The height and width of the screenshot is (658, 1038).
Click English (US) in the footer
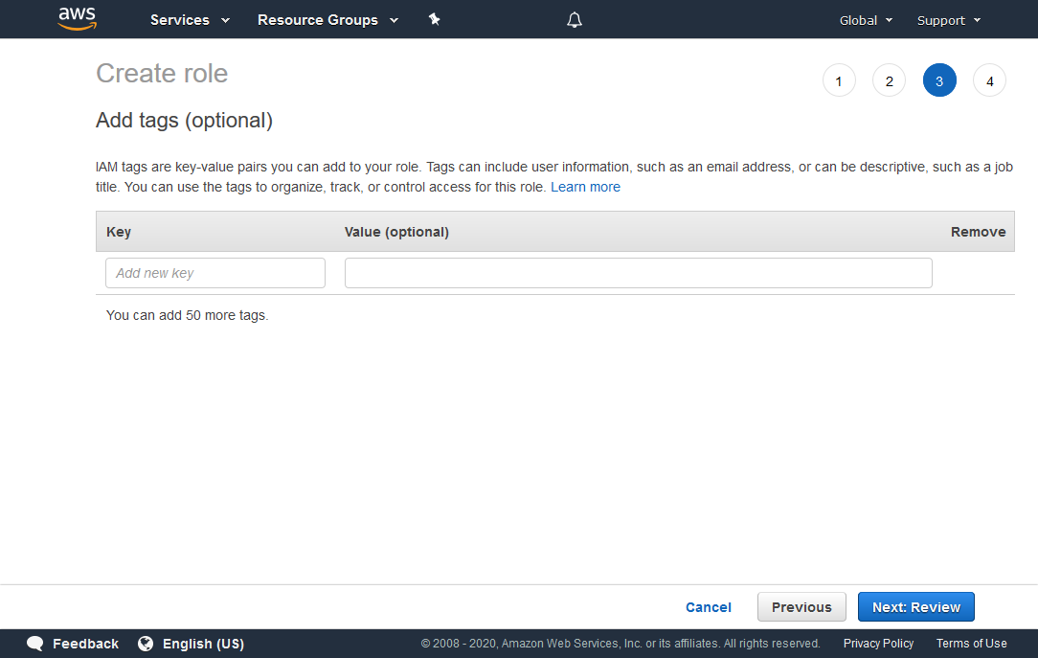(x=204, y=643)
